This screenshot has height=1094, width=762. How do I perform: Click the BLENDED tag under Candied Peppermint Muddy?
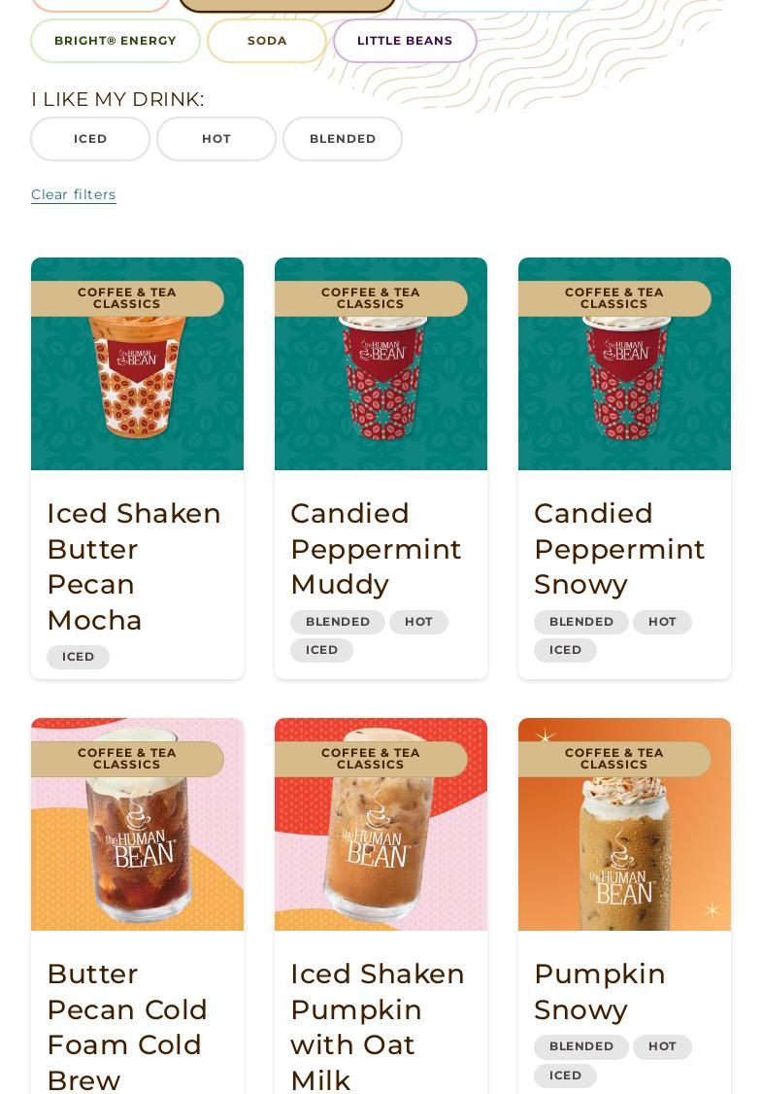click(x=338, y=622)
